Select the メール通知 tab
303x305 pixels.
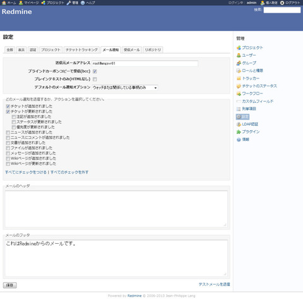[x=110, y=50]
